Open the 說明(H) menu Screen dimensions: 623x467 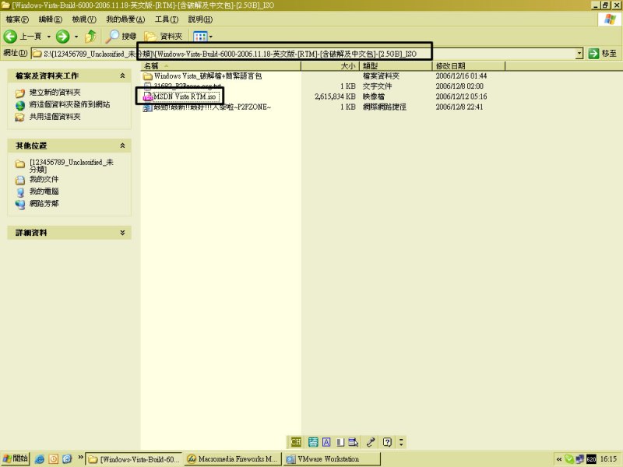[x=200, y=19]
